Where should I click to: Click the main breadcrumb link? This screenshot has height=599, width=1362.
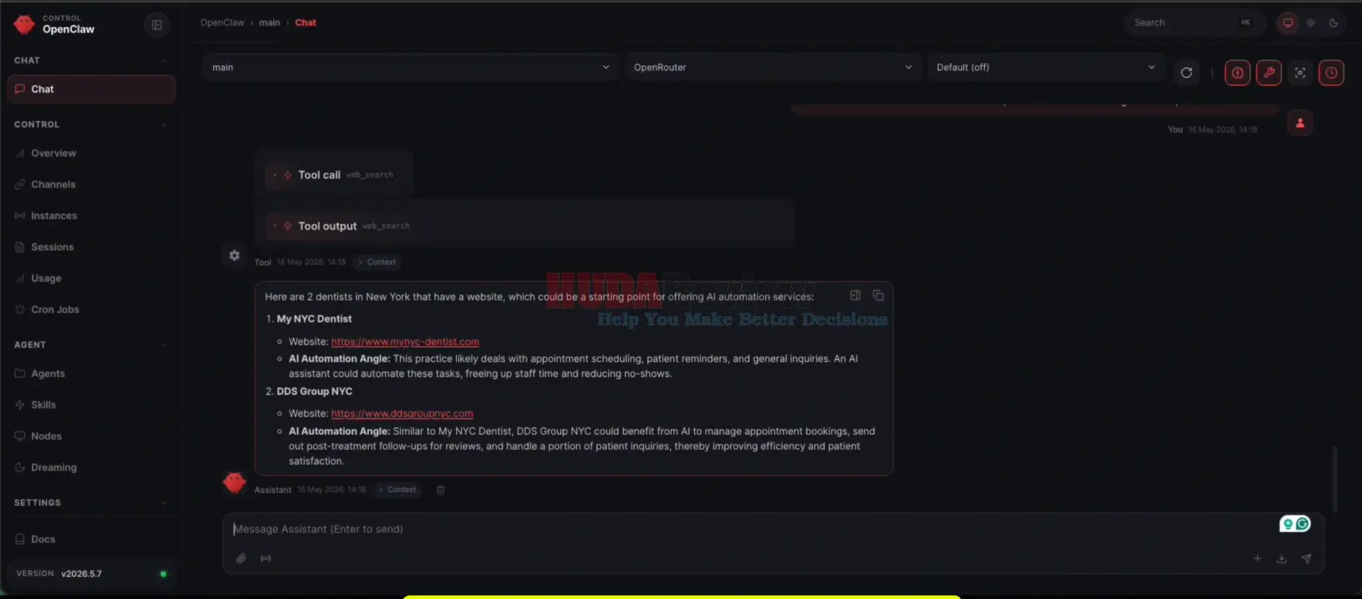coord(269,23)
